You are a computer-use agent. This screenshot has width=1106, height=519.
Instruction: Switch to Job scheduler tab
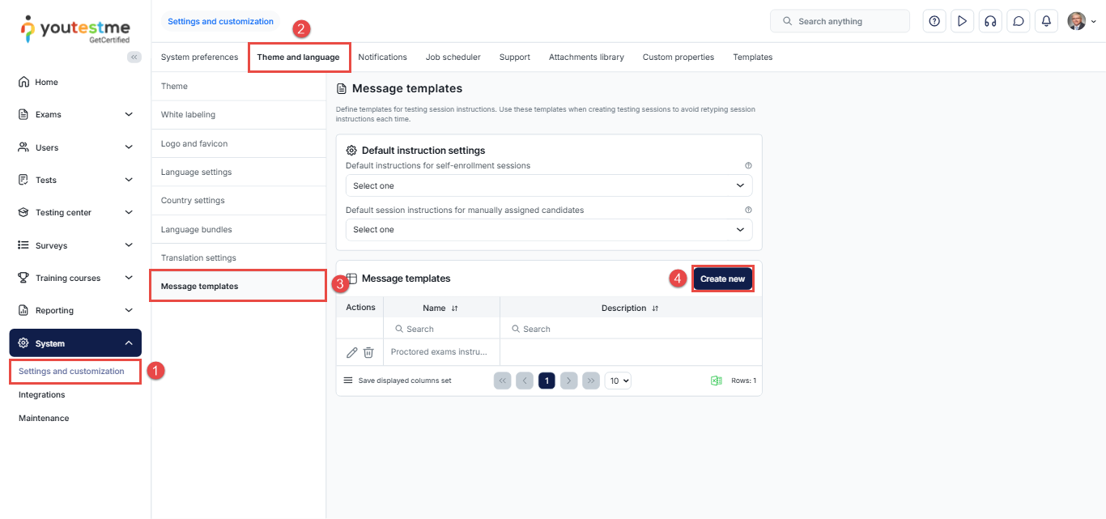click(x=453, y=57)
